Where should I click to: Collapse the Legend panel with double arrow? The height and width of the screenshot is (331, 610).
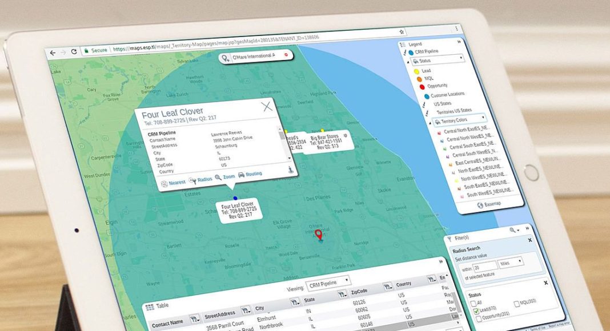[x=459, y=42]
